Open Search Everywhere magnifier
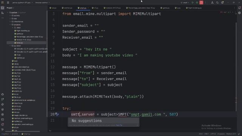This screenshot has width=242, height=136. click(217, 3)
